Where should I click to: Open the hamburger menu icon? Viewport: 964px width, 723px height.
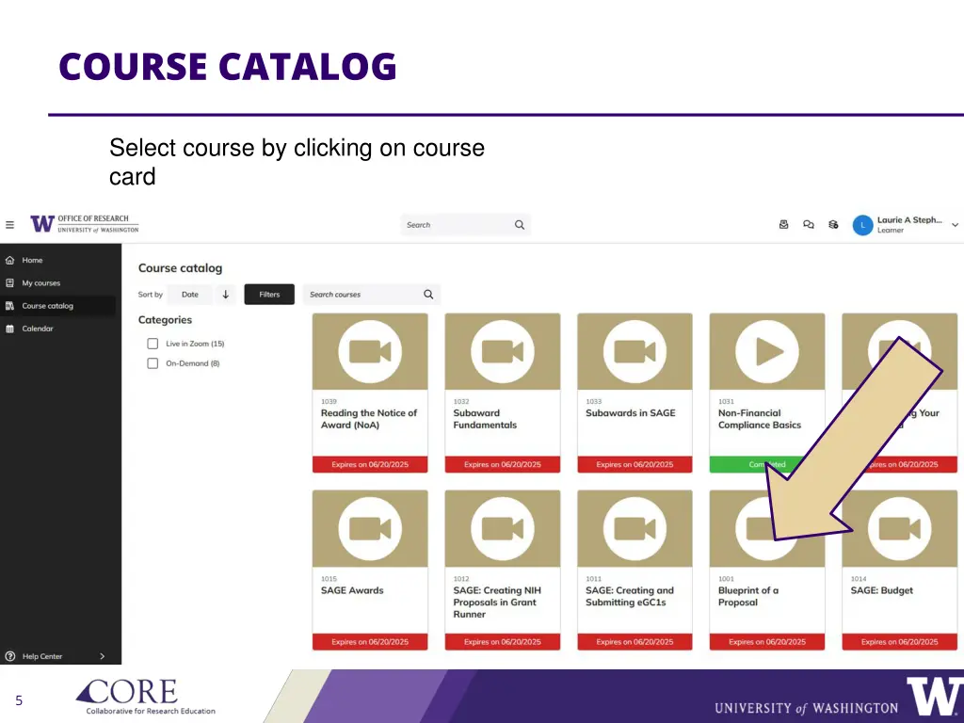(x=9, y=225)
